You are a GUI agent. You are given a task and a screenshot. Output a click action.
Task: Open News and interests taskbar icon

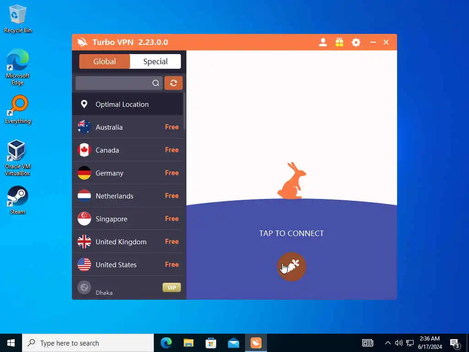368,343
